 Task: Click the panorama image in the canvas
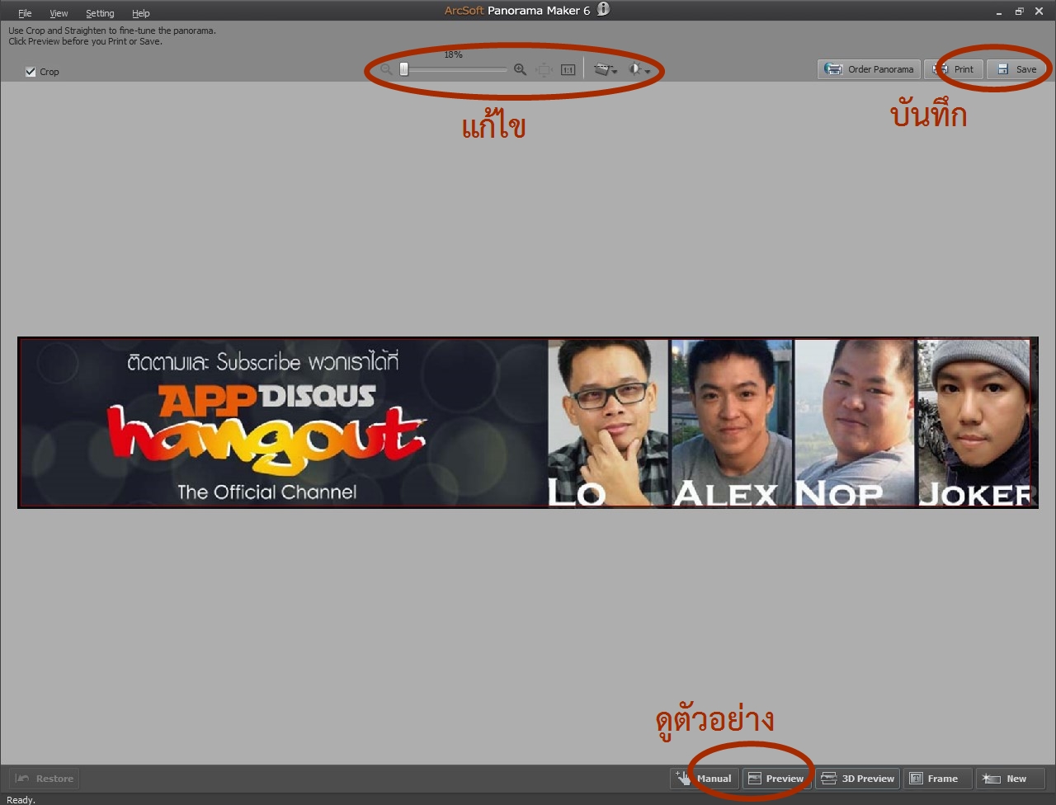click(x=528, y=422)
